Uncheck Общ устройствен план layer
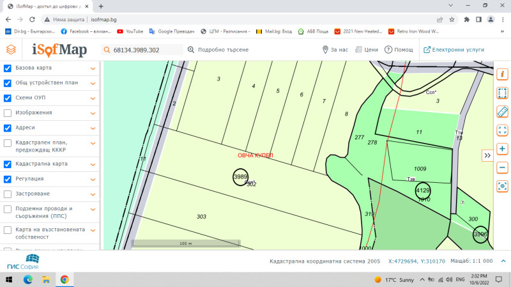The image size is (511, 287). coord(8,83)
